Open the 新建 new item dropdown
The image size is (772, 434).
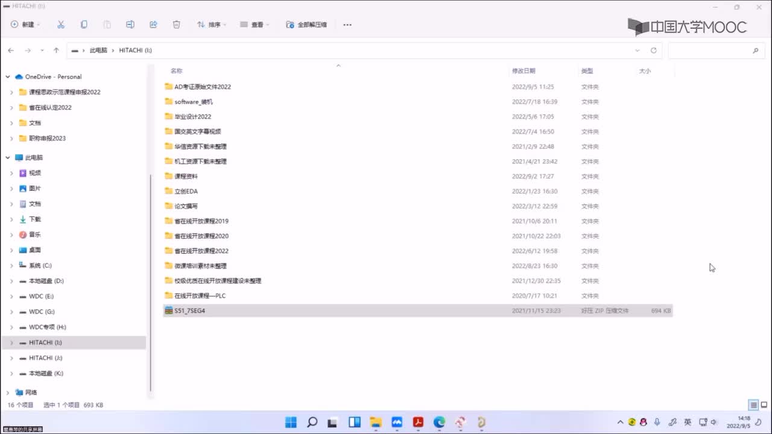tap(25, 25)
